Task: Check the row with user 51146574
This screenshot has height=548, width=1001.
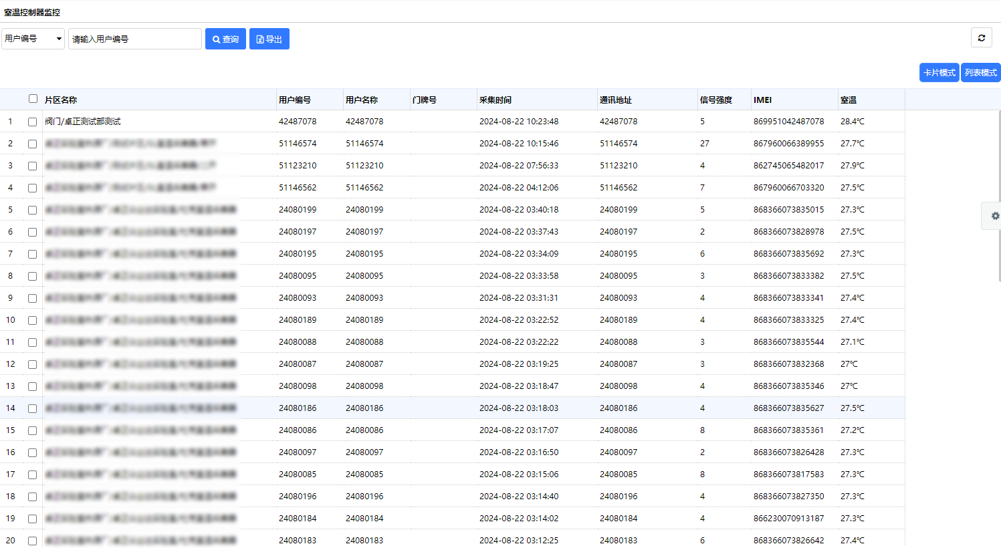Action: 32,144
